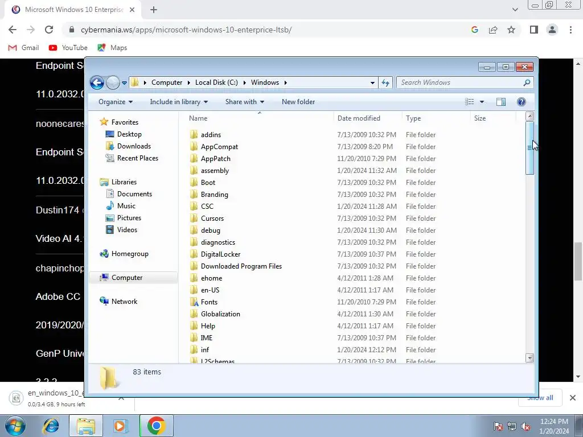Viewport: 583px width, 437px height.
Task: Sort by the Type column header
Action: [413, 118]
